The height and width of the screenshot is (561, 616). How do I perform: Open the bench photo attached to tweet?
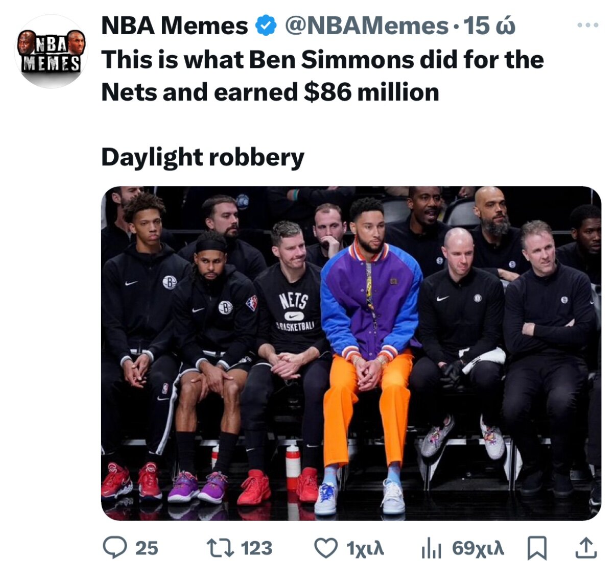(351, 353)
